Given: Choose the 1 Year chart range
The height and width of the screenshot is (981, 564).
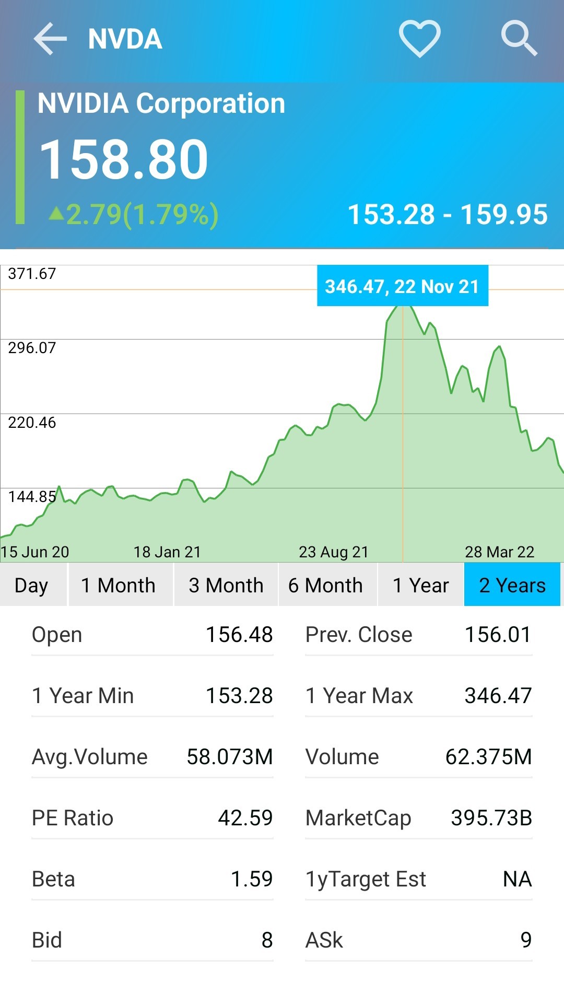Looking at the screenshot, I should [x=421, y=585].
